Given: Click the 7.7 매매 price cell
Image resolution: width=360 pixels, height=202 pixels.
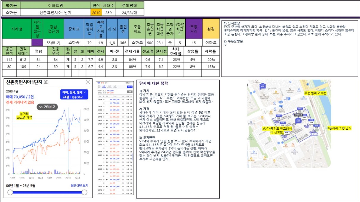Looking at the screenshot, I should (91, 60).
